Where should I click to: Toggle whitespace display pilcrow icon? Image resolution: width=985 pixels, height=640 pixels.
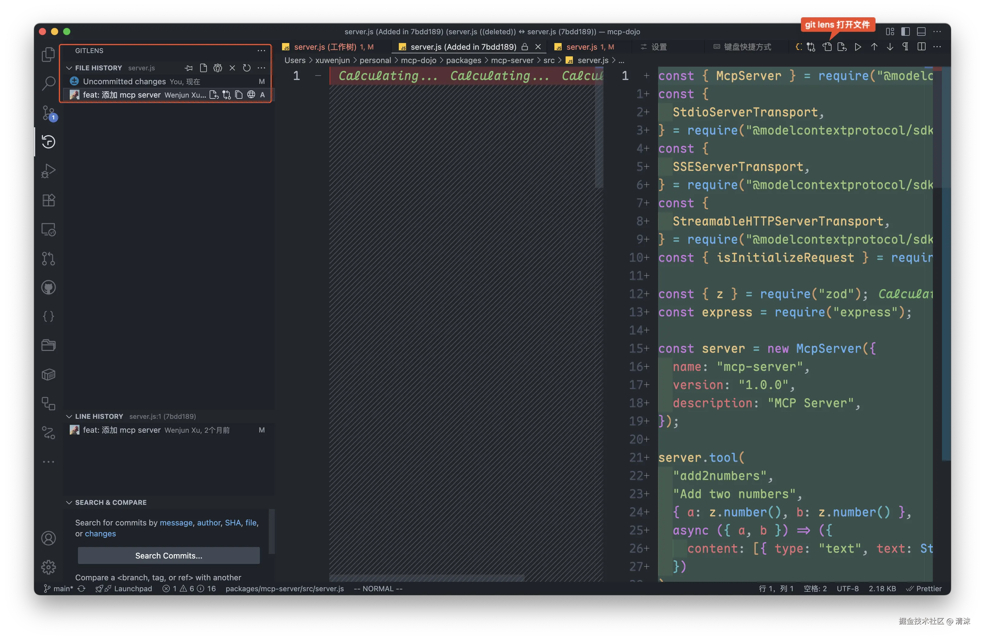coord(906,47)
